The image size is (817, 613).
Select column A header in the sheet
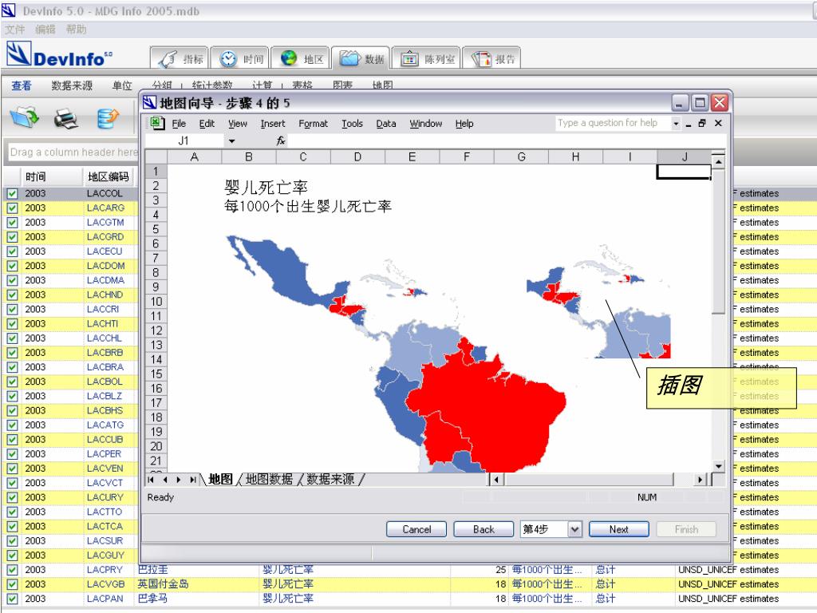coord(195,157)
